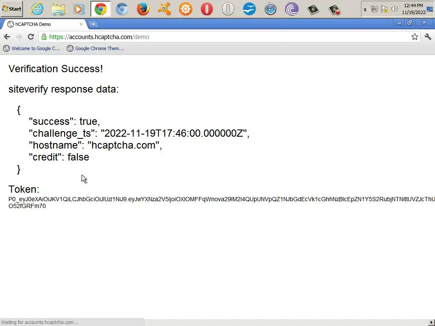Bookmark this page with the star
This screenshot has height=326, width=435.
click(415, 37)
